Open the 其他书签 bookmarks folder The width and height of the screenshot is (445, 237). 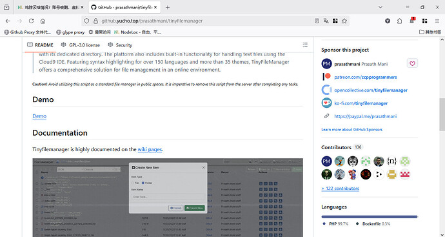tap(430, 32)
